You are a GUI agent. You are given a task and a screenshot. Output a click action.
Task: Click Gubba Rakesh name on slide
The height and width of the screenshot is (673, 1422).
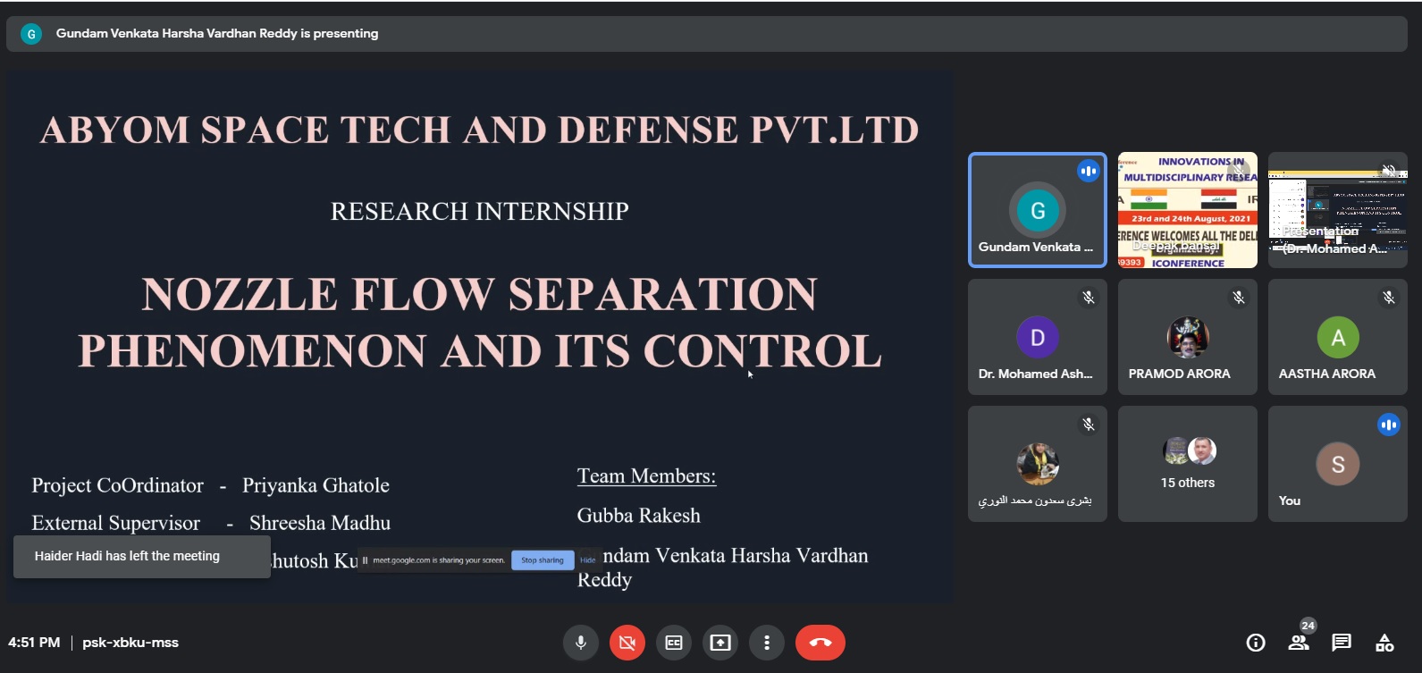tap(638, 516)
